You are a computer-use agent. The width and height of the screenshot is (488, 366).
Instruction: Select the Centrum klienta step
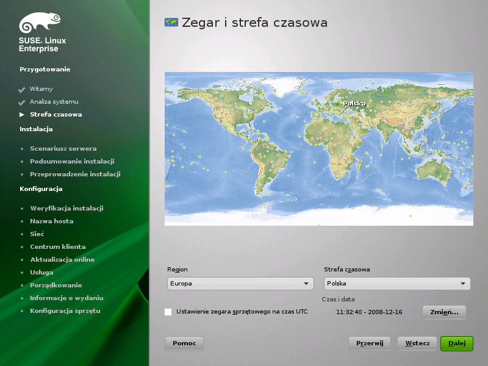[58, 247]
